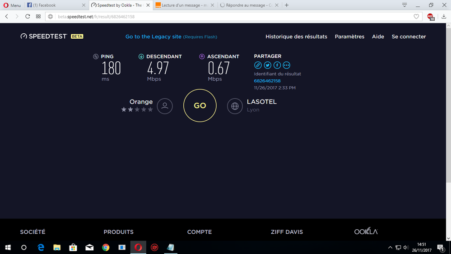Image resolution: width=451 pixels, height=254 pixels.
Task: Click SOCIÉTÉ footer heading
Action: tap(33, 232)
